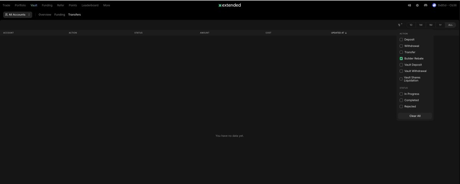Select the 1Y time range
The width and height of the screenshot is (460, 184).
(x=440, y=25)
